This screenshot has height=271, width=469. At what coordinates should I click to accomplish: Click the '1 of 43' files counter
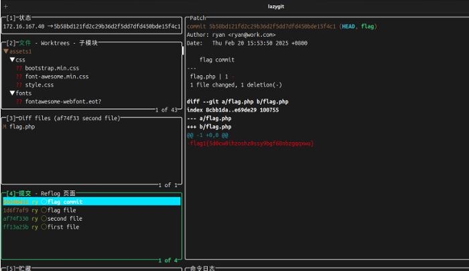pyautogui.click(x=166, y=109)
